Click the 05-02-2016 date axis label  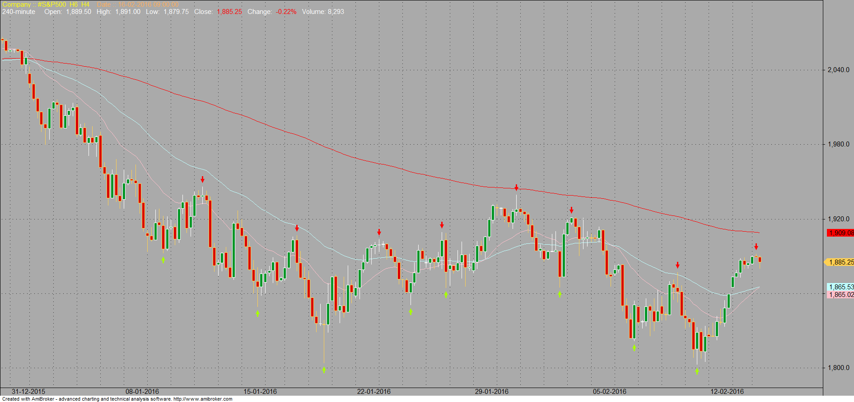(x=610, y=392)
